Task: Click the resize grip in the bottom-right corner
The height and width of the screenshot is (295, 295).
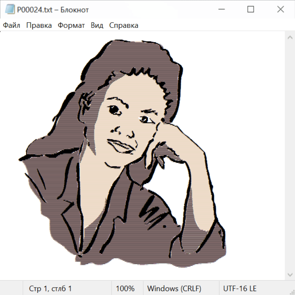Action: 292,292
